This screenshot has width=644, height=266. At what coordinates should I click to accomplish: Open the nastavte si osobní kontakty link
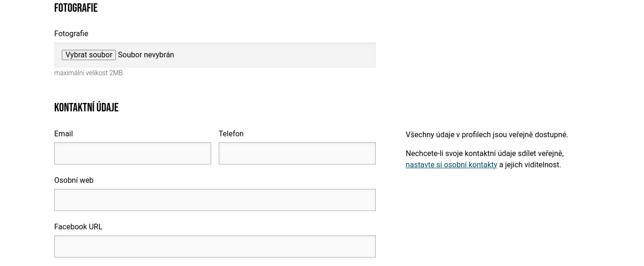(x=451, y=165)
